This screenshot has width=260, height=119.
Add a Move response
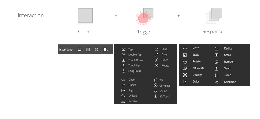[191, 48]
